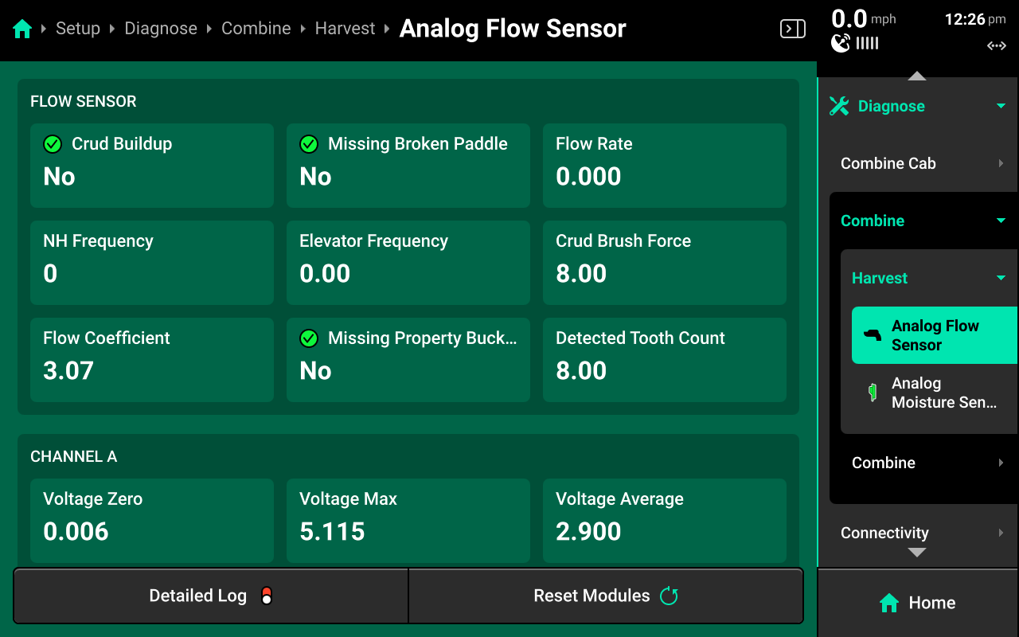Toggle the side panel collapse icon

point(792,29)
